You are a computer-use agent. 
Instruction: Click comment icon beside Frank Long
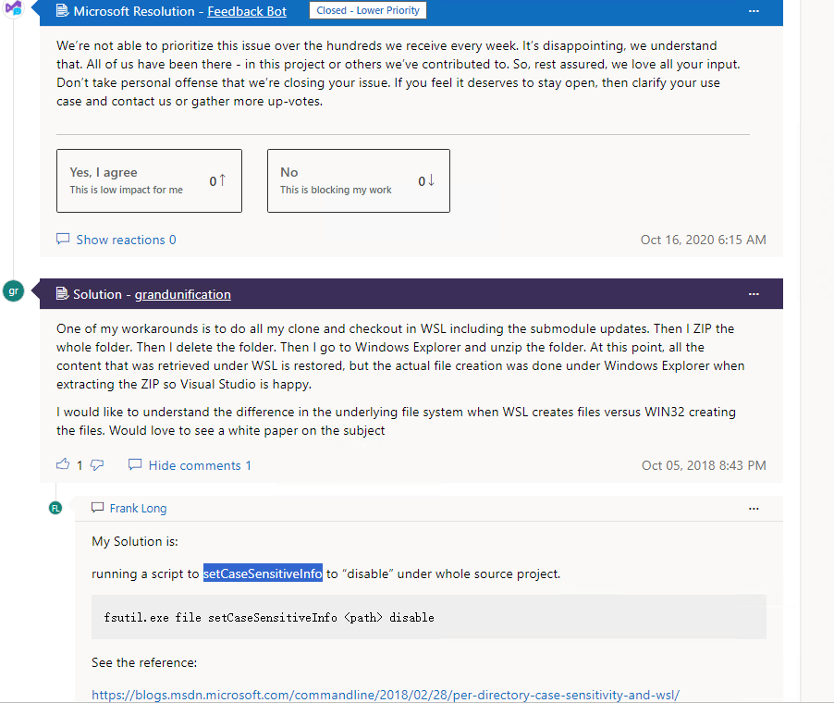click(97, 507)
